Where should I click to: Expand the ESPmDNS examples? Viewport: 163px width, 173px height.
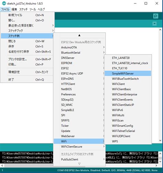pyautogui.click(x=79, y=79)
